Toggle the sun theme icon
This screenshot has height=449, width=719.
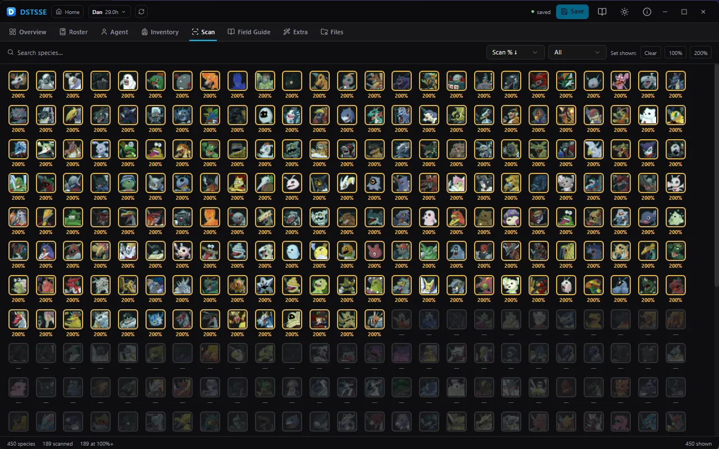click(x=625, y=12)
